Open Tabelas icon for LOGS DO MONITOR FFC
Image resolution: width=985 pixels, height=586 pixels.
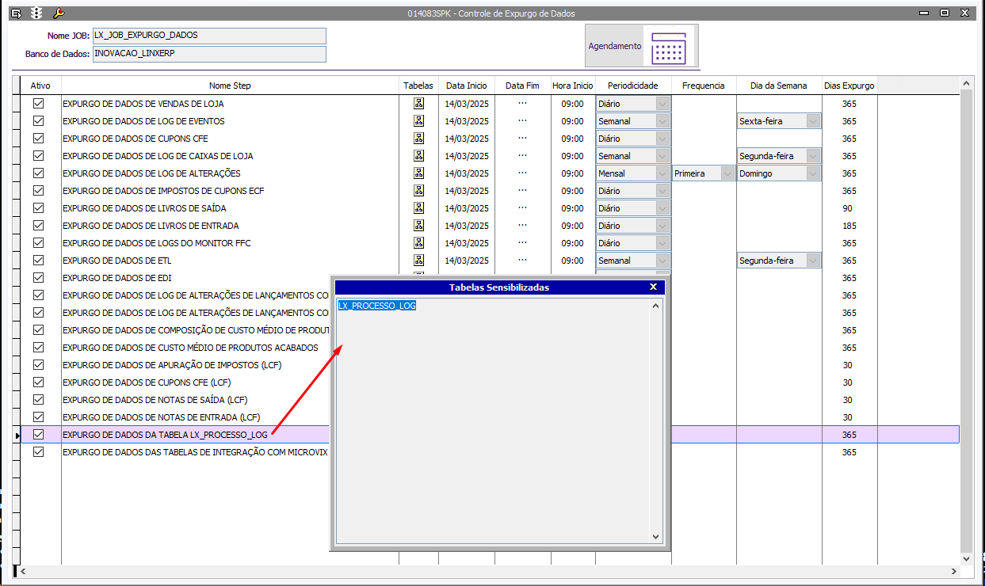point(418,243)
